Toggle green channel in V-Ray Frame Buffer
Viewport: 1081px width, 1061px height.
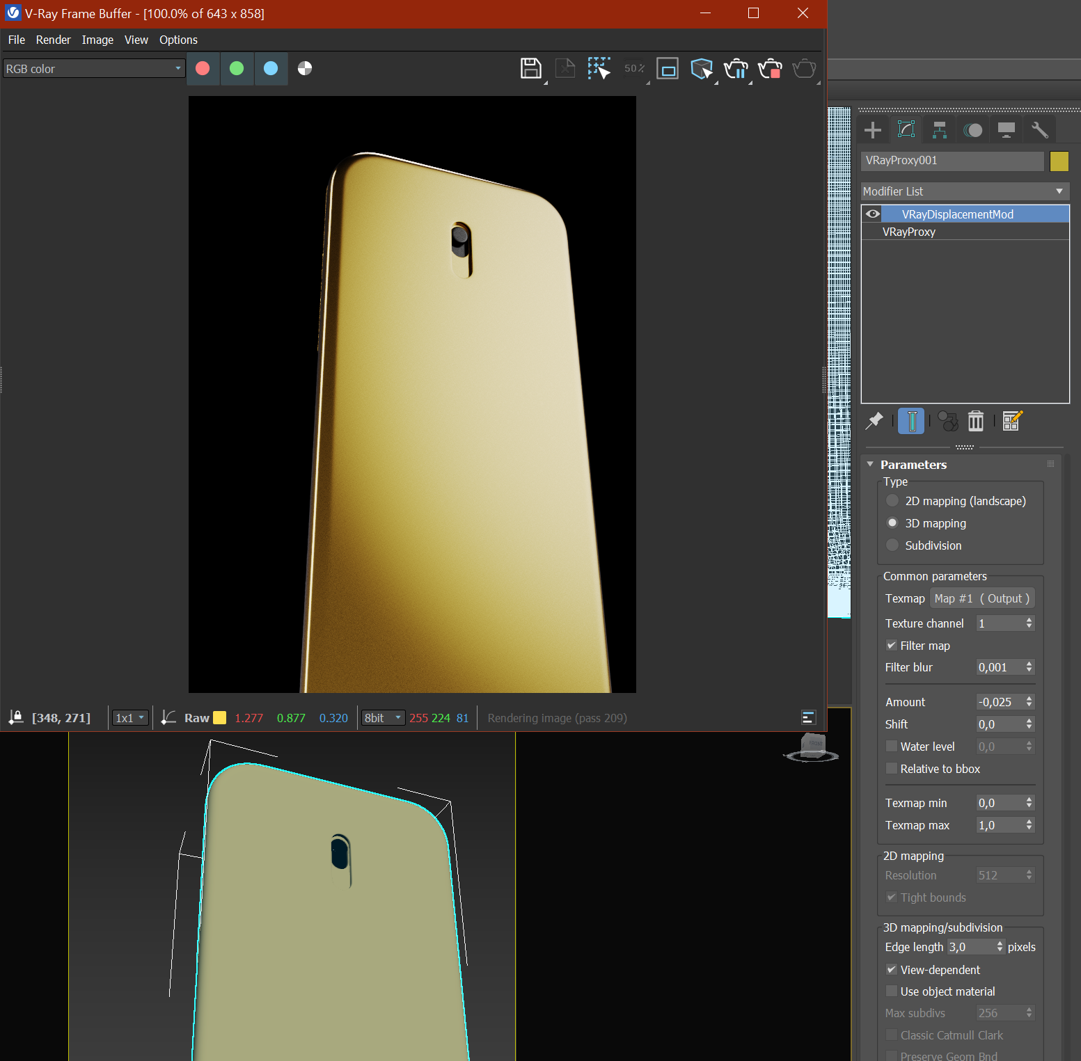[x=237, y=68]
